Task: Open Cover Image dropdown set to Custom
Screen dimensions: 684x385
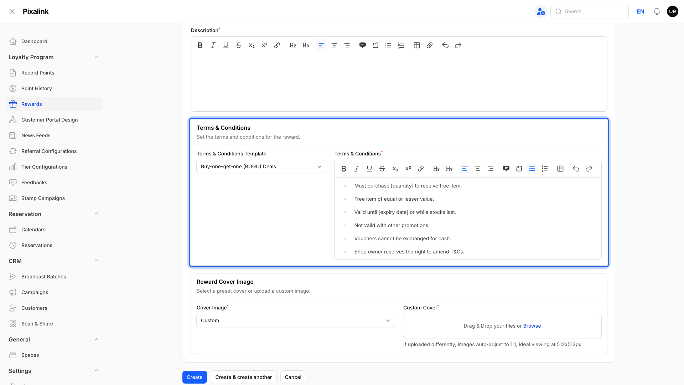Action: coord(296,320)
